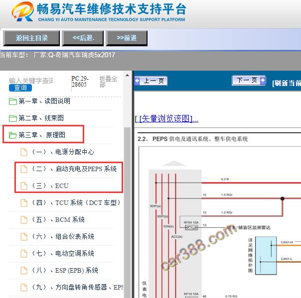Image resolution: width=301 pixels, height=298 pixels.
Task: Click the 返回主目录 button
Action: (31, 38)
